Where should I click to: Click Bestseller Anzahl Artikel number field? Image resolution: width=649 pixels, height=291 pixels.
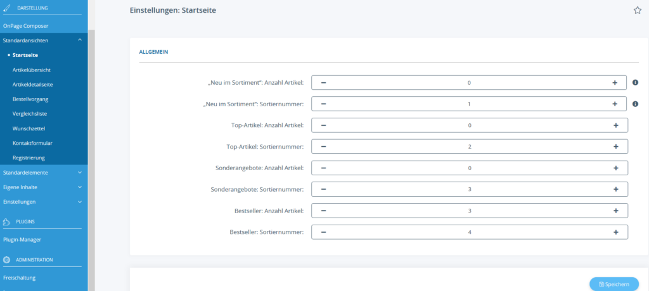(470, 211)
